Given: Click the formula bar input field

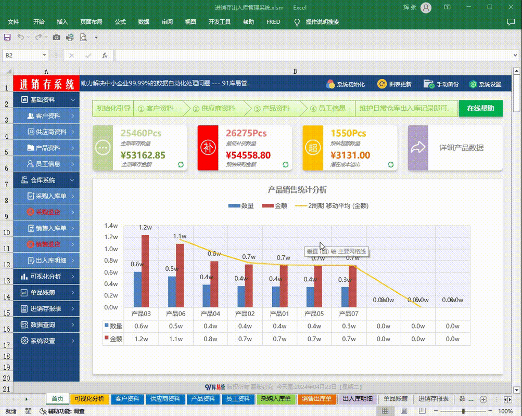Looking at the screenshot, I should tap(314, 55).
